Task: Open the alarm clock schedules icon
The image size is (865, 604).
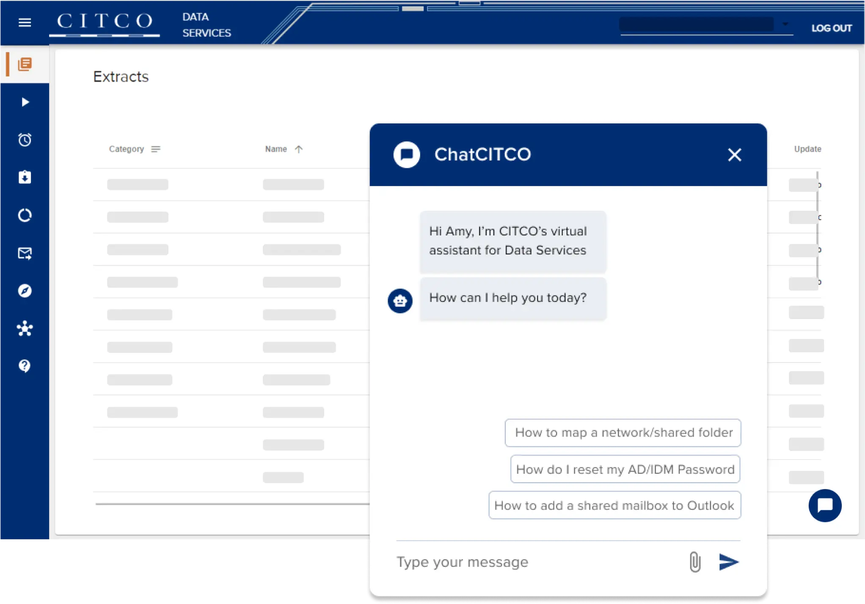Action: (x=25, y=139)
